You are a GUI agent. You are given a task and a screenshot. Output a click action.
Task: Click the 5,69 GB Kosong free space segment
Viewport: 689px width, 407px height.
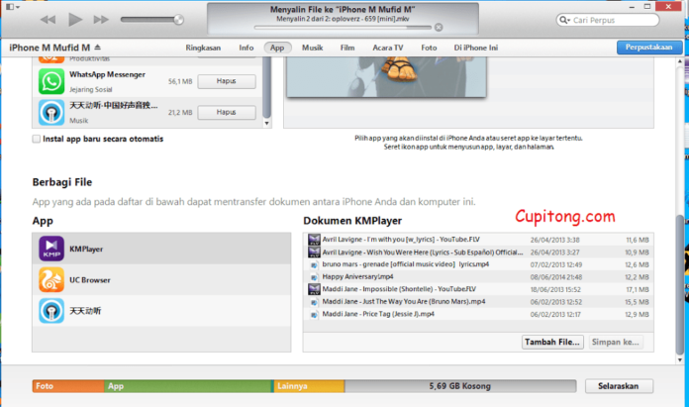pos(460,386)
